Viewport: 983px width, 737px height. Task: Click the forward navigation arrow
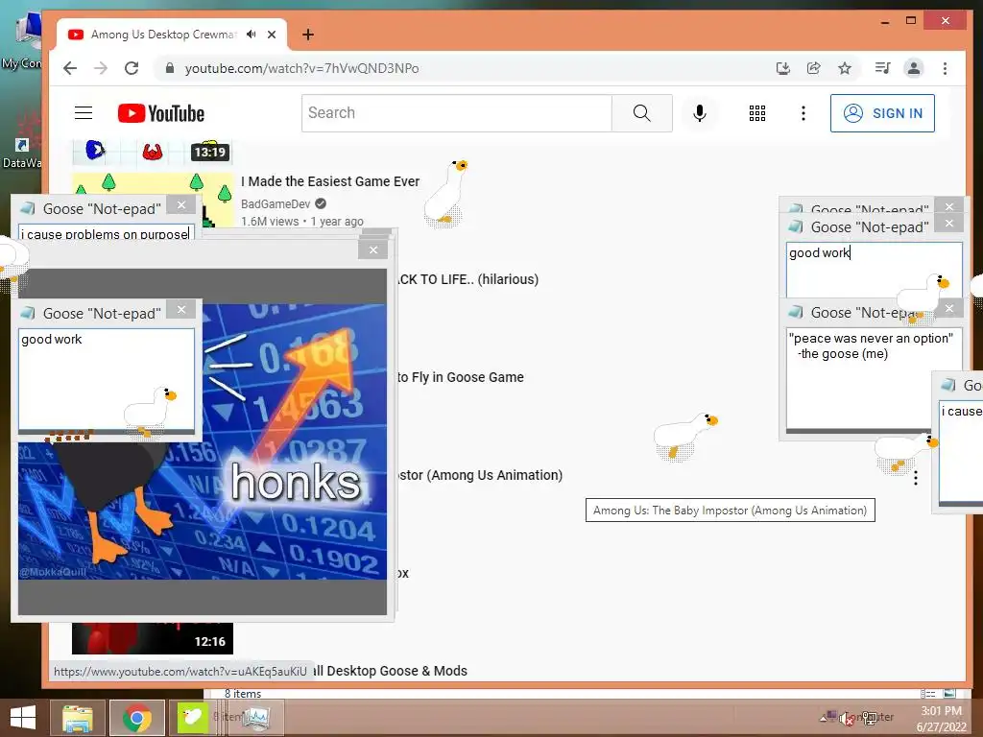pos(101,68)
